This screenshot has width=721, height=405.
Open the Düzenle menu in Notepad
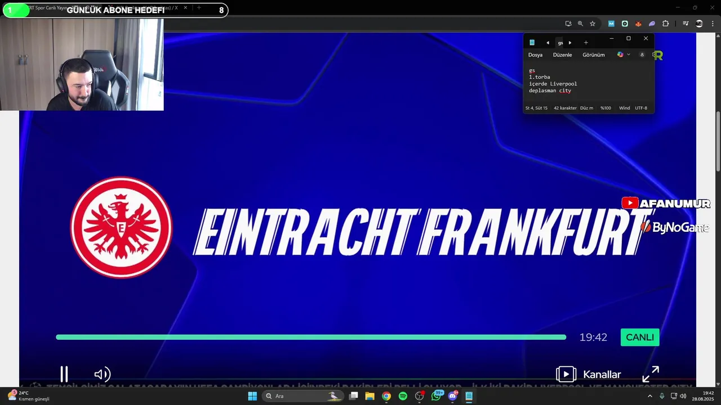[x=562, y=55]
